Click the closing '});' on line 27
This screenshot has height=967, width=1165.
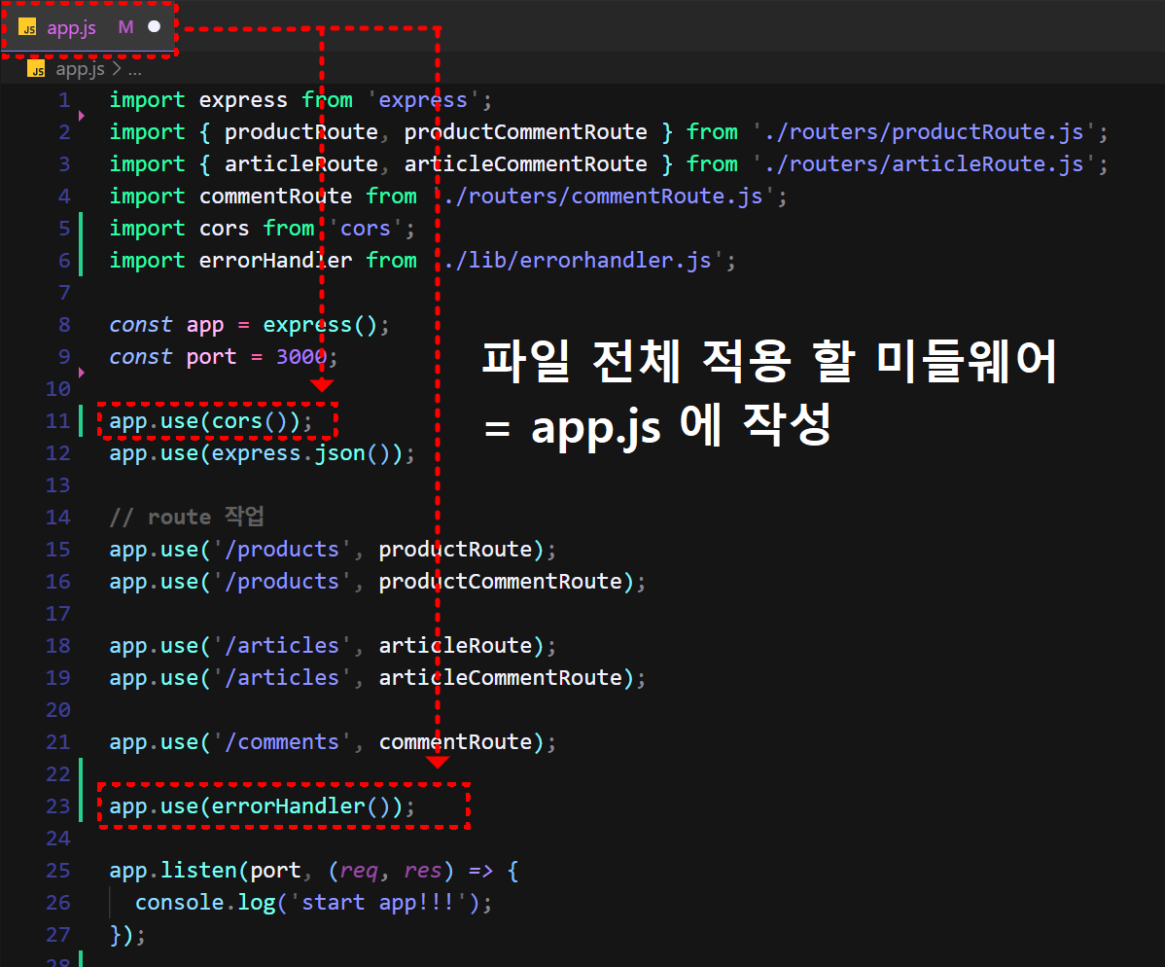(x=127, y=934)
